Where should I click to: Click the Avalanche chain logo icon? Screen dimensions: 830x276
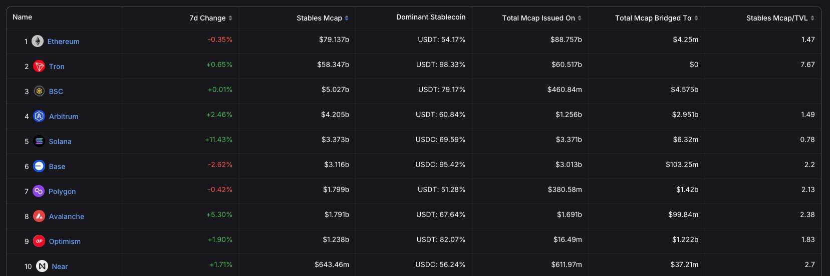tap(39, 216)
